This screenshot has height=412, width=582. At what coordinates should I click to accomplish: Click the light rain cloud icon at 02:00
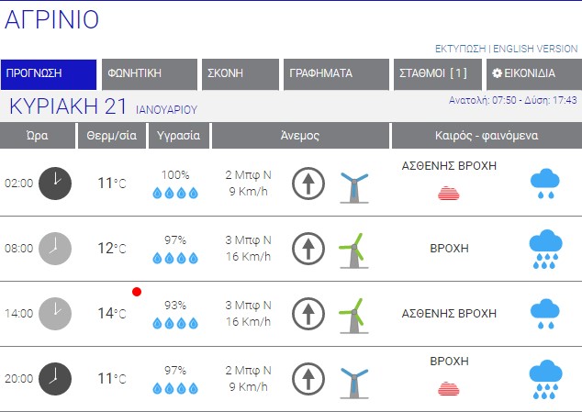(x=545, y=184)
